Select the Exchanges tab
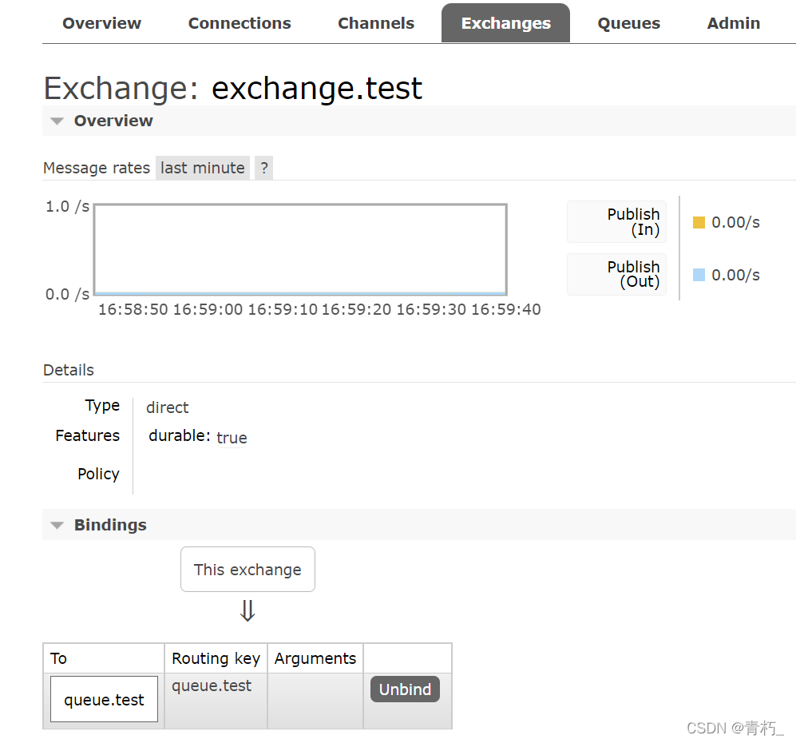This screenshot has width=796, height=743. tap(505, 23)
